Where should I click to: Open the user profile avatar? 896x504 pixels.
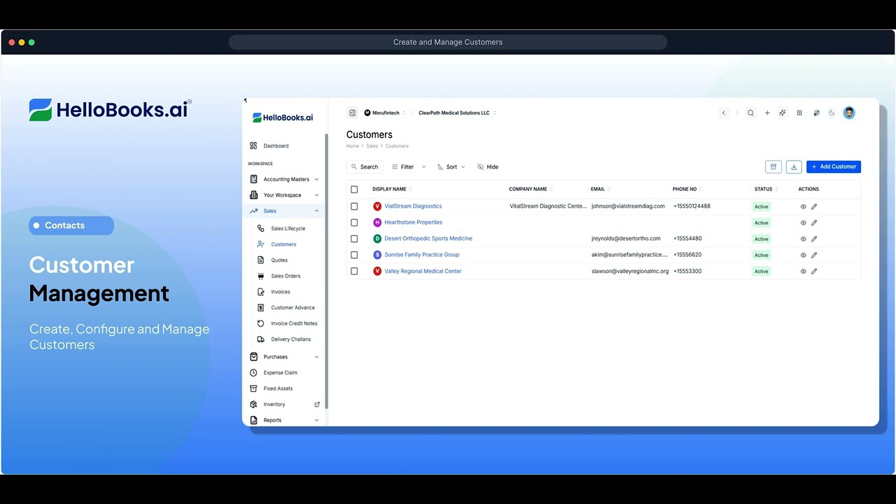click(x=849, y=113)
